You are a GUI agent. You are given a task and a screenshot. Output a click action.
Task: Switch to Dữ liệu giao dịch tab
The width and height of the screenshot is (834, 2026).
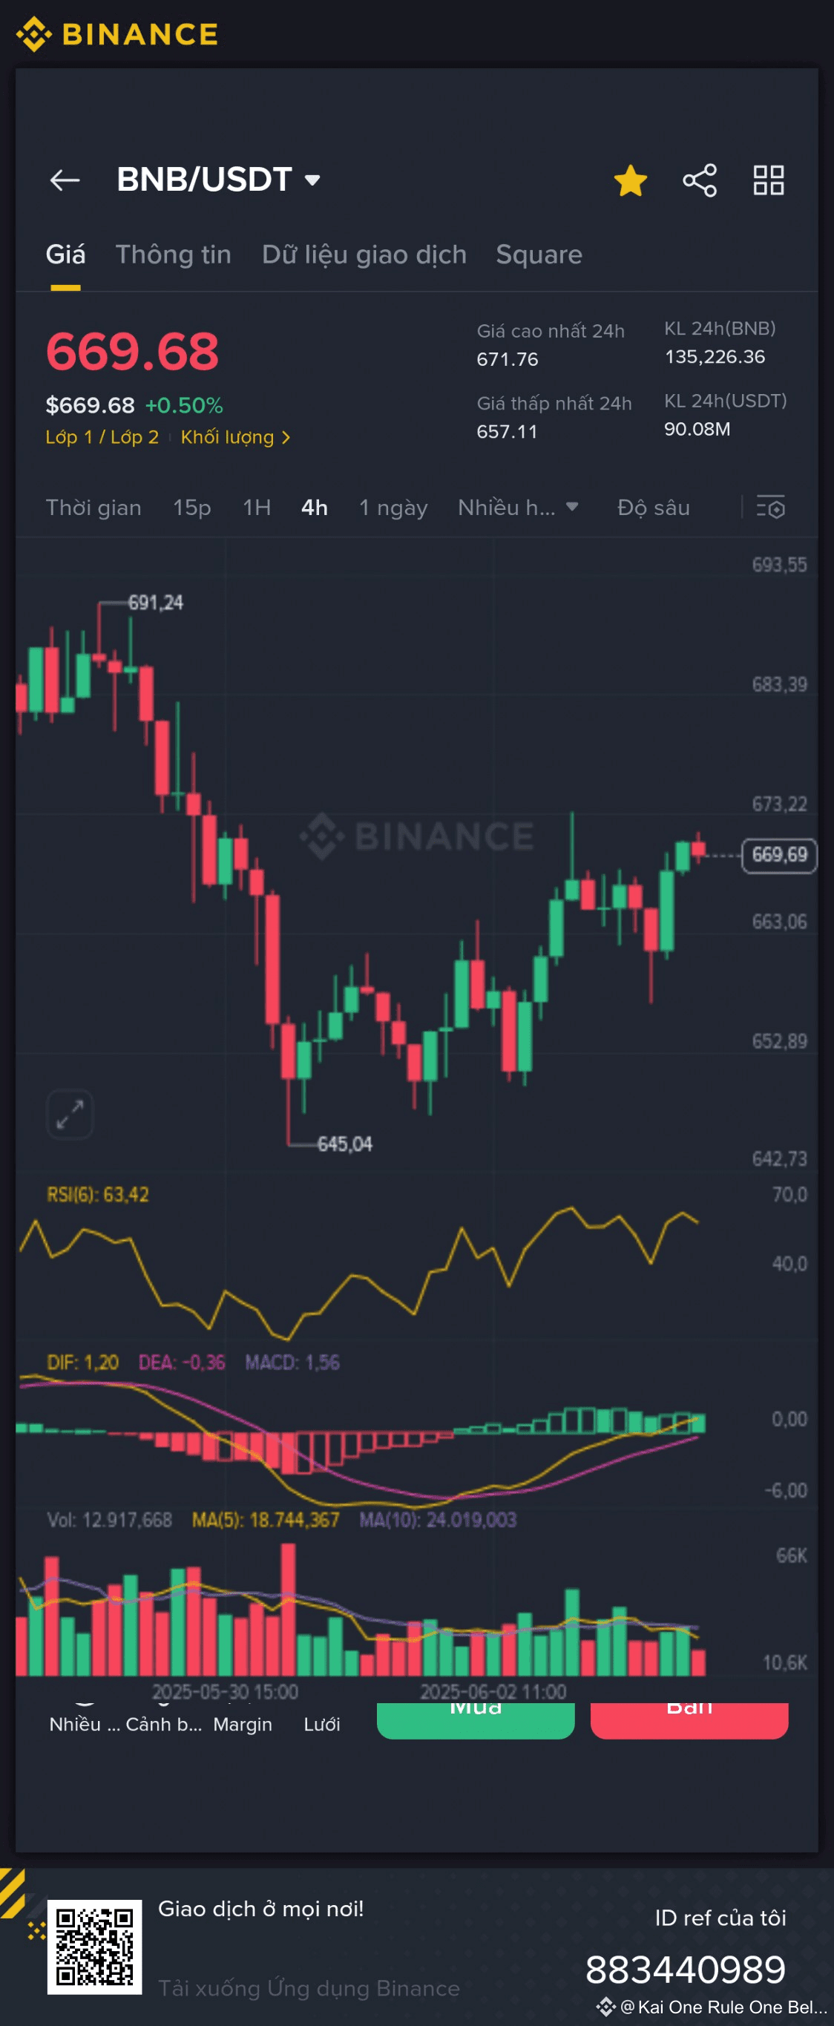pyautogui.click(x=364, y=255)
